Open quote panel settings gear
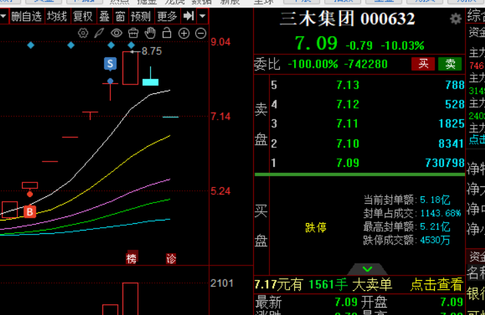 click(x=456, y=19)
